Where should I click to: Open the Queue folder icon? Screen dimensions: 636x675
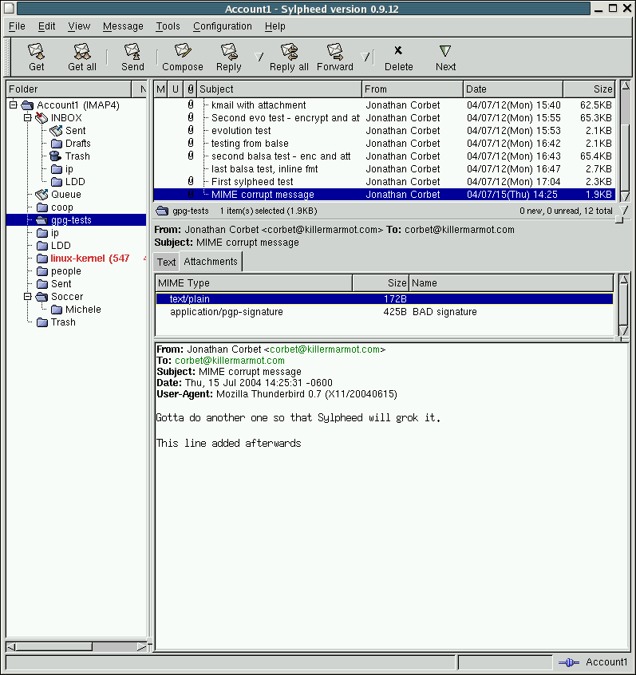(x=41, y=195)
